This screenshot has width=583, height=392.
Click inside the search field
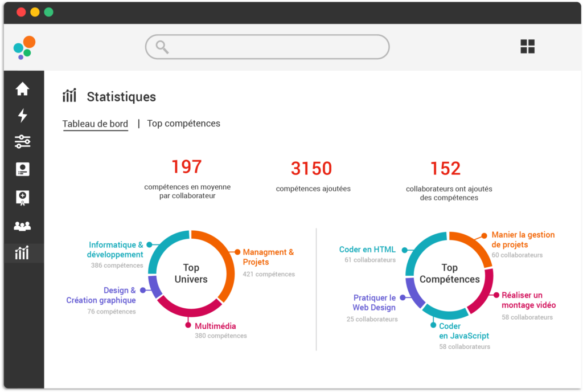268,47
